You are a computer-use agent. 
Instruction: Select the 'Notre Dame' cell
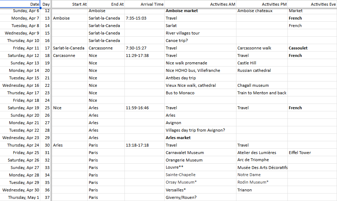click(262, 175)
